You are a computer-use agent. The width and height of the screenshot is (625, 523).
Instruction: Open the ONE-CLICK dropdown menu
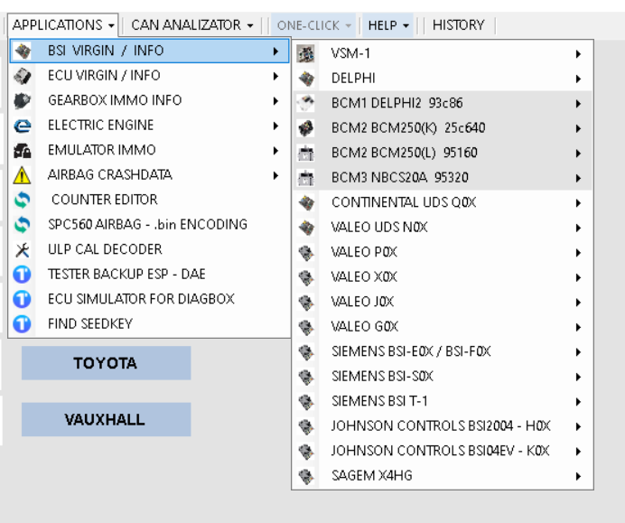point(314,25)
